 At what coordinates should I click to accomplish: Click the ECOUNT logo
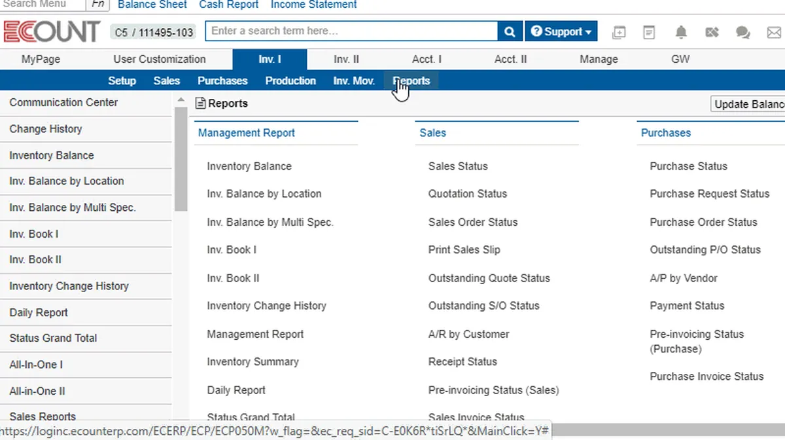[52, 31]
